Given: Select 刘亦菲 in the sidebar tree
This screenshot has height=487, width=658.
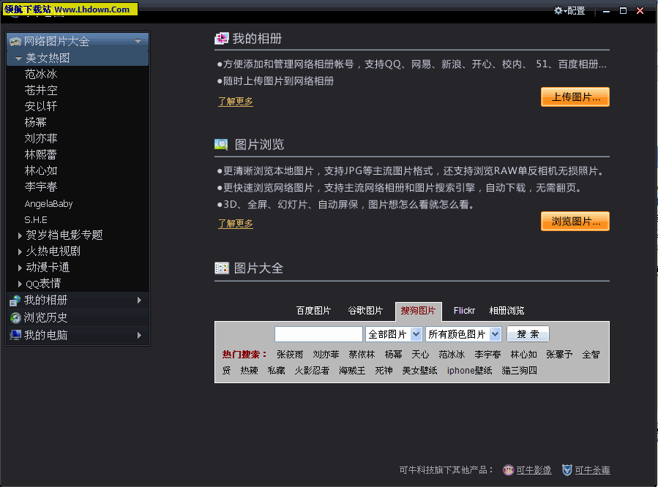Looking at the screenshot, I should point(41,138).
